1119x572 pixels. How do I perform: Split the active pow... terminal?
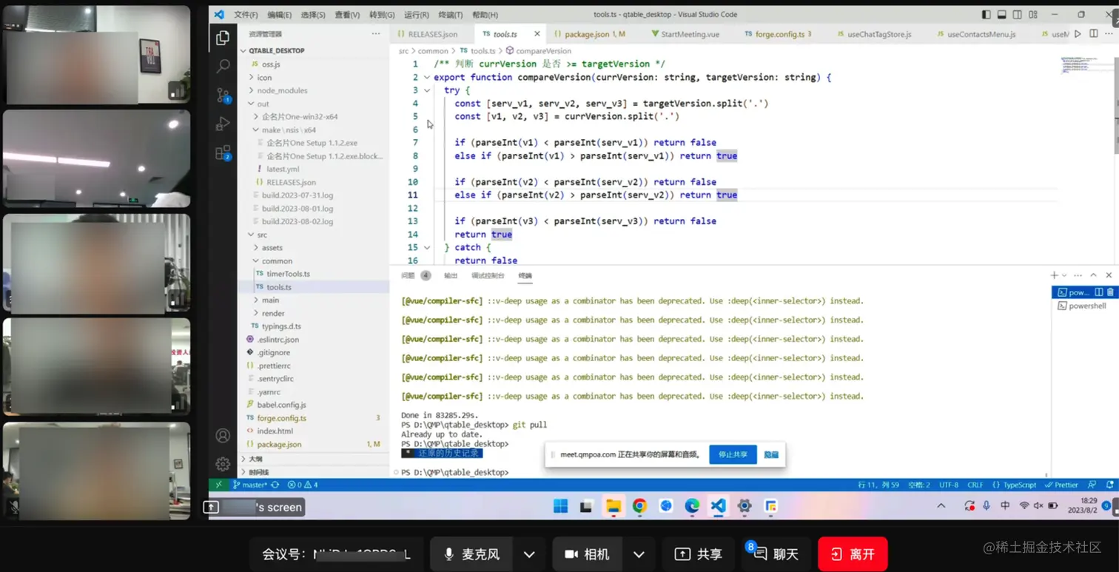tap(1099, 292)
